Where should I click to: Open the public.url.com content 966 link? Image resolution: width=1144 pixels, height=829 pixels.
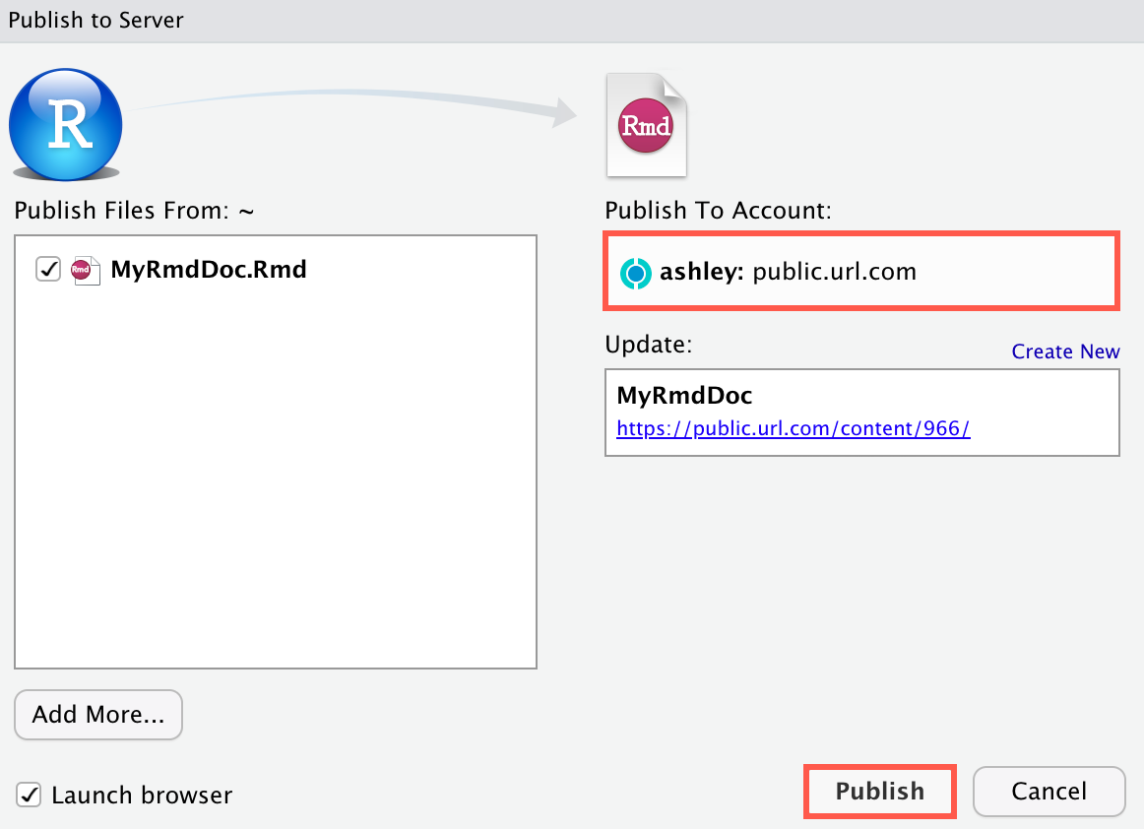(x=794, y=428)
